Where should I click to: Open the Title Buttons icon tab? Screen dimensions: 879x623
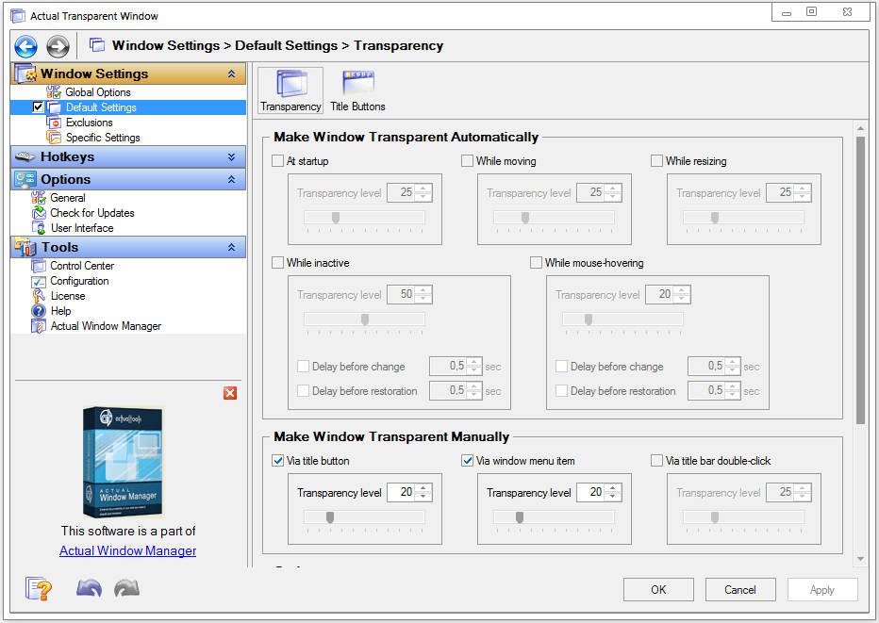(x=357, y=90)
